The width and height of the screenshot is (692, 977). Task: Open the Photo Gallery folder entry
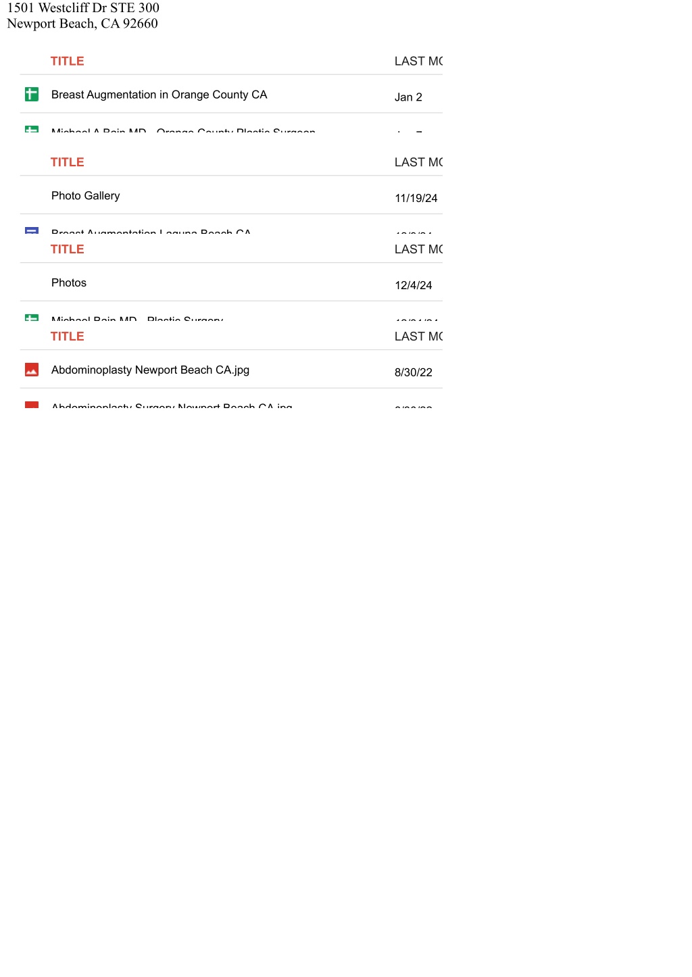85,195
